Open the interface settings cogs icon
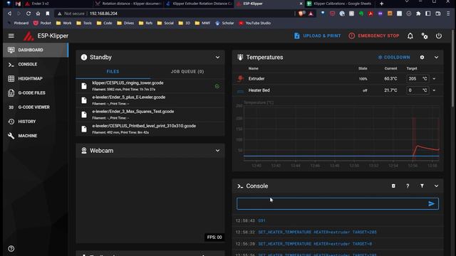 (x=425, y=36)
